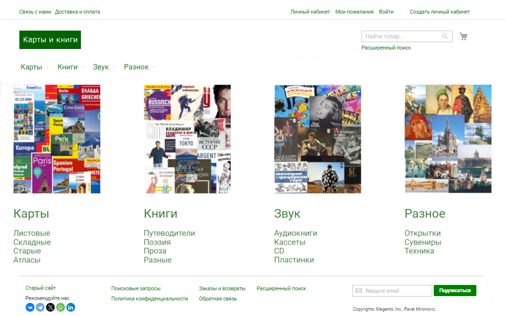Viewport: 505px width, 316px height.
Task: Open Заказы и возвраты footer link
Action: tap(222, 289)
